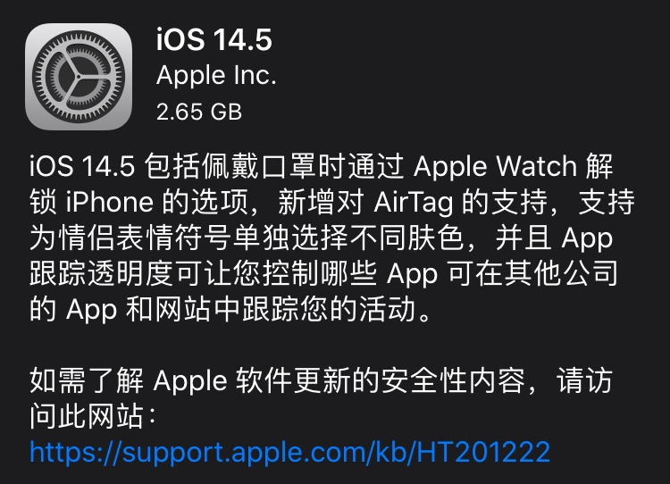Click the text 如需了解 in the second paragraph

point(87,380)
